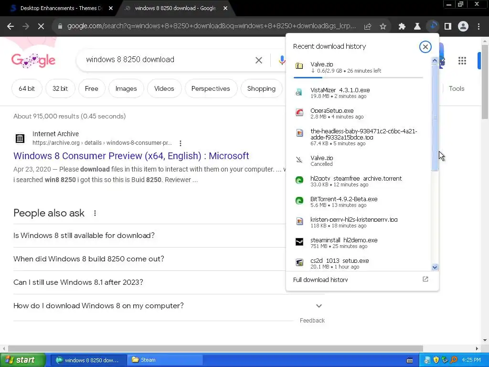Viewport: 489px width, 367px height.
Task: Clear the Google search box text
Action: point(258,60)
